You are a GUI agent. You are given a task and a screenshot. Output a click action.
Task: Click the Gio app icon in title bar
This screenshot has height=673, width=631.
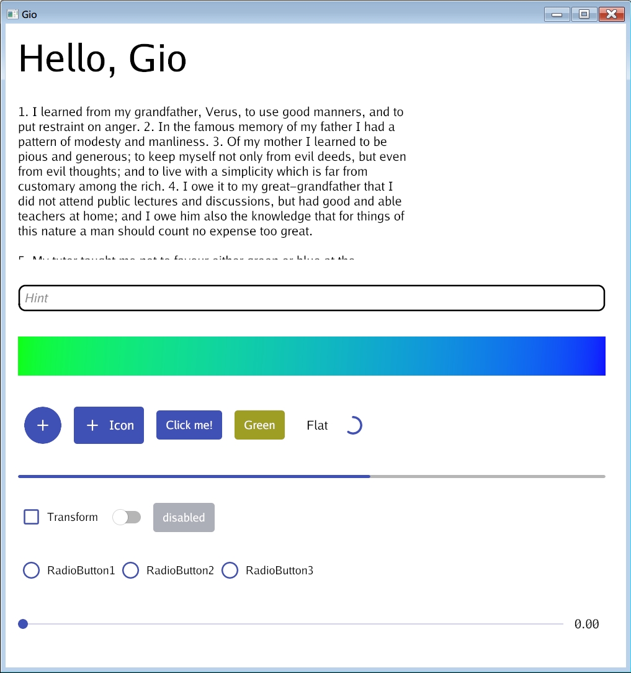point(12,14)
